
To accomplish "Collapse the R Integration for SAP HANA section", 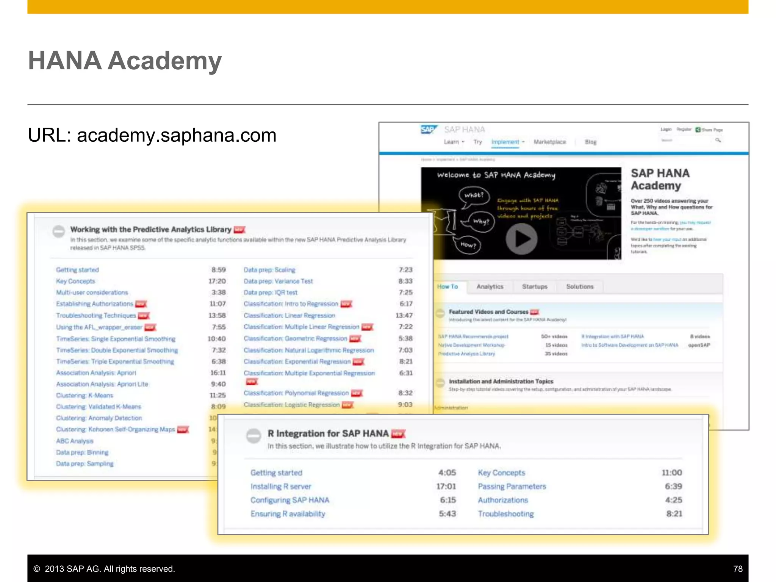I will [253, 435].
